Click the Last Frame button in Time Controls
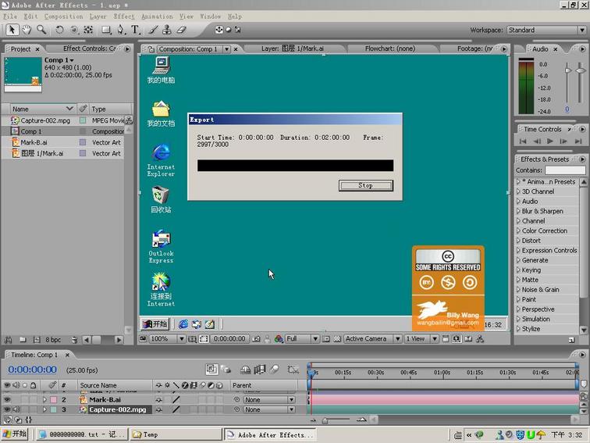The width and height of the screenshot is (590, 443). pos(578,141)
